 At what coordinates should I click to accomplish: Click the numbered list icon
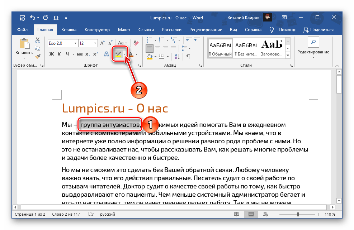162,40
